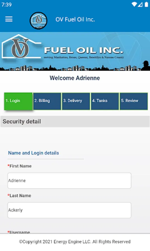Open the hamburger navigation menu

pyautogui.click(x=9, y=19)
